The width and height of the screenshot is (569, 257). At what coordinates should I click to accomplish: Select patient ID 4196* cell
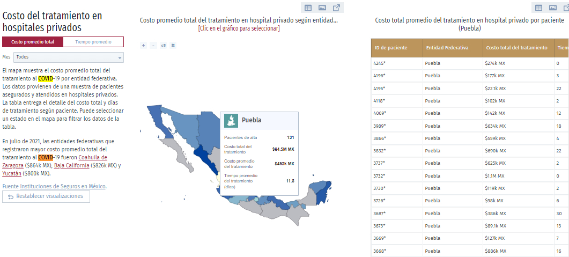coord(397,76)
